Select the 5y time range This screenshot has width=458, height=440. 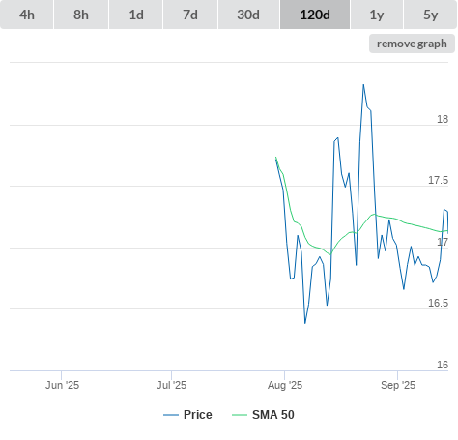(x=431, y=15)
